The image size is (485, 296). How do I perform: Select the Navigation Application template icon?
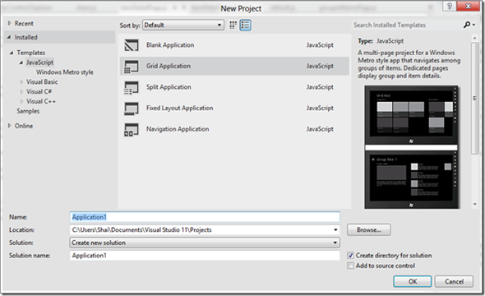coord(132,130)
